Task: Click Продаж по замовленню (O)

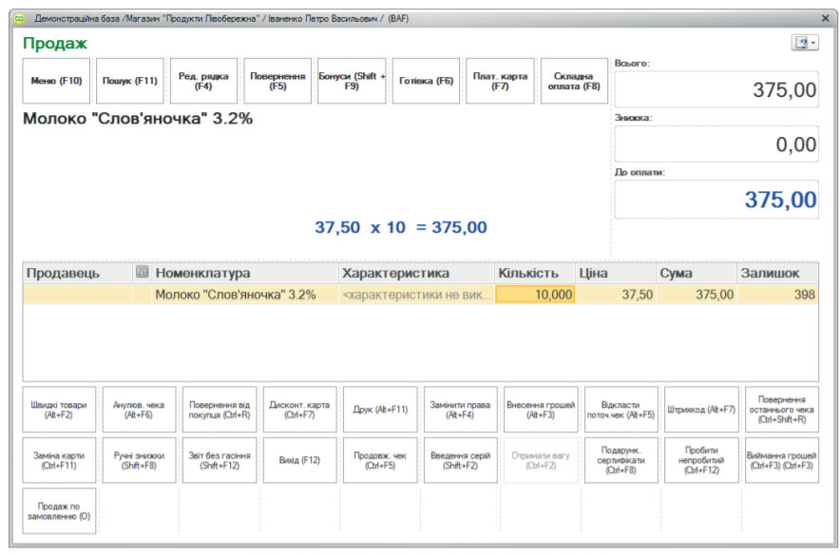Action: 59,511
